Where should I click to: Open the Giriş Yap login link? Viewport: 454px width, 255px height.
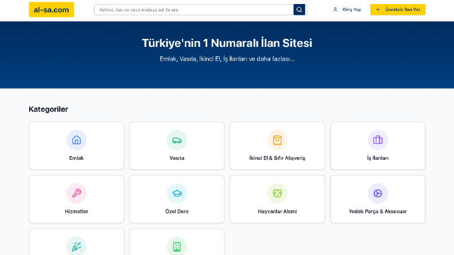coord(352,10)
